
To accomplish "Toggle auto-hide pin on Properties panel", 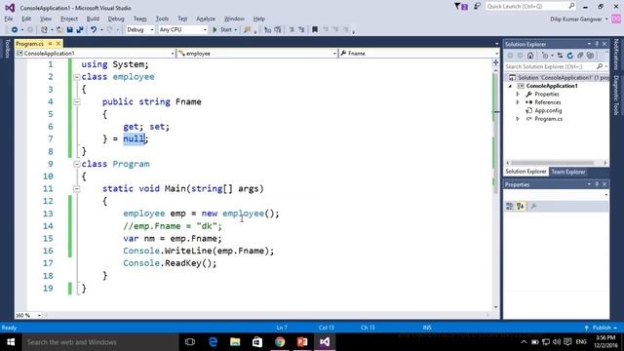I will tap(597, 184).
